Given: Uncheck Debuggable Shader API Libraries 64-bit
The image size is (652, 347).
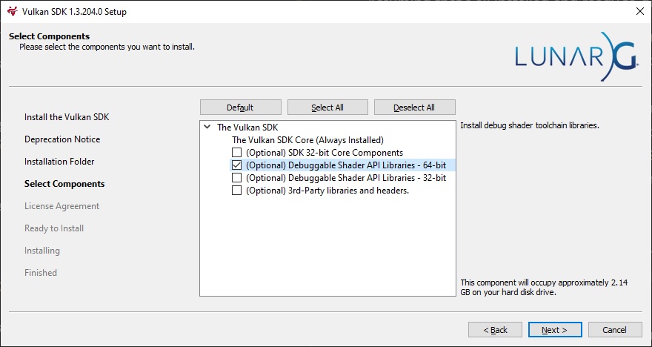Looking at the screenshot, I should pos(236,165).
